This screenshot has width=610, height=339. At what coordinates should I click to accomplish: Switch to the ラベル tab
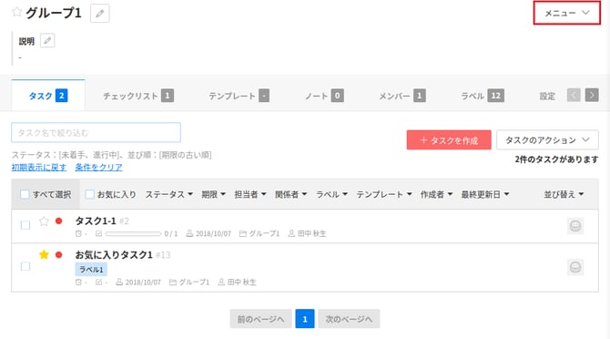coord(483,96)
